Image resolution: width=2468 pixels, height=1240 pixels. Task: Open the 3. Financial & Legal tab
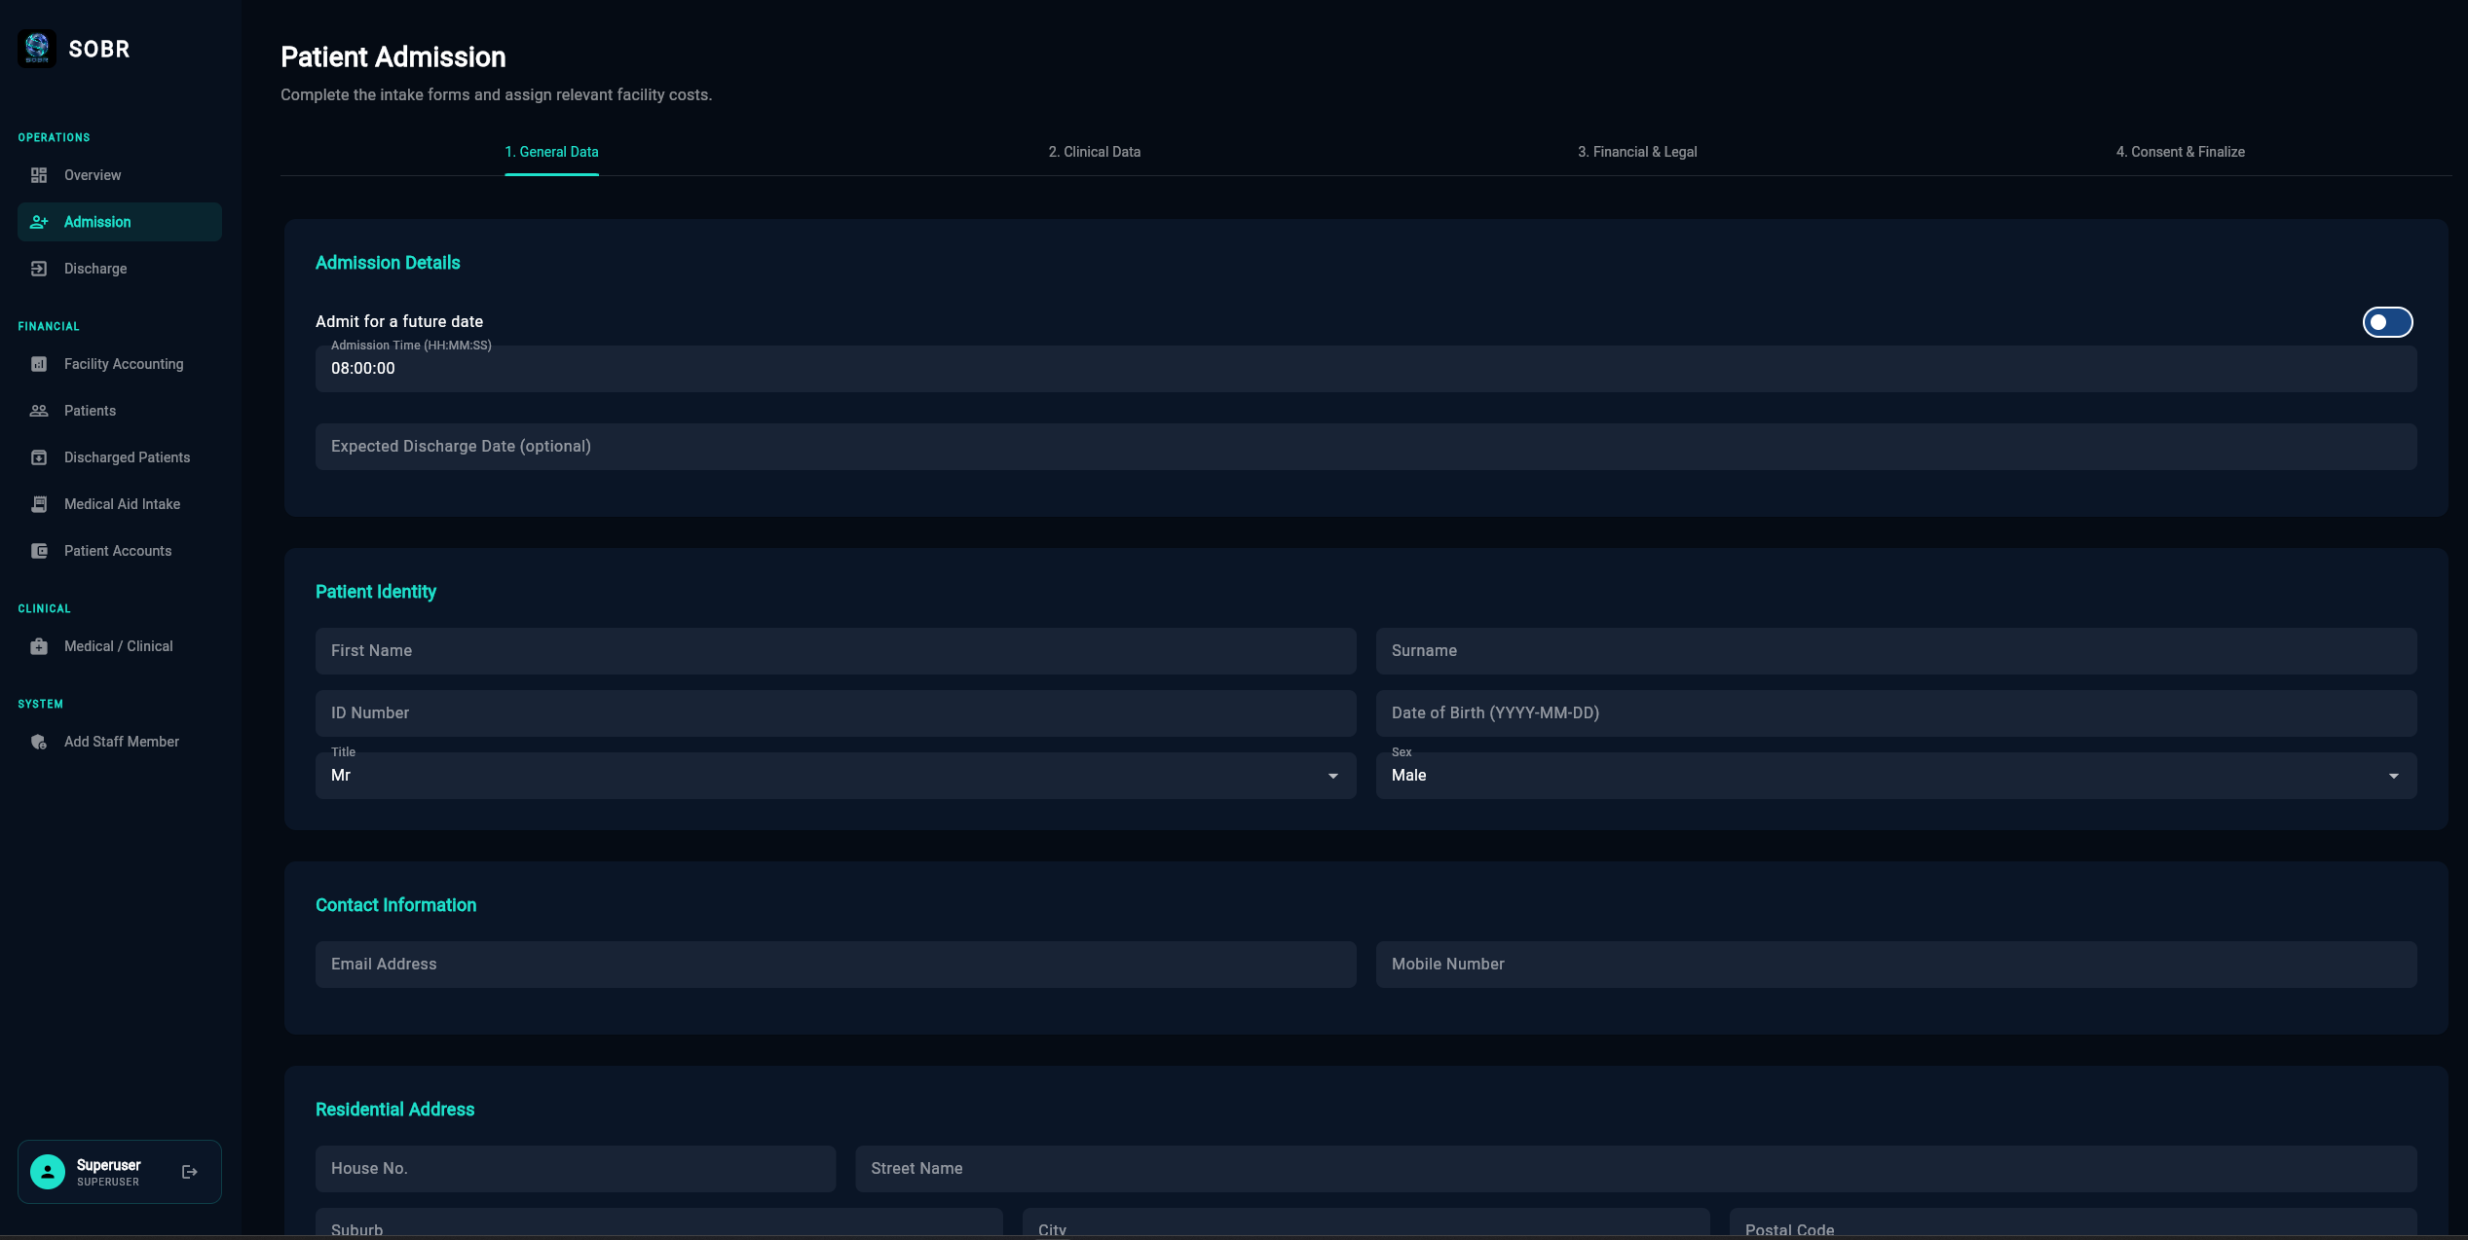(x=1637, y=152)
